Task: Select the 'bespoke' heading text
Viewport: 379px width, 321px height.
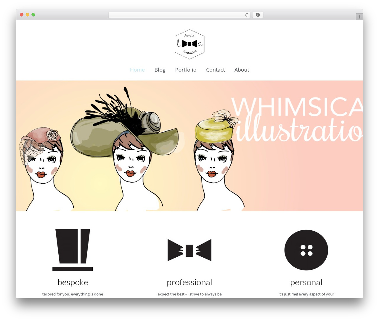Action: pos(73,282)
